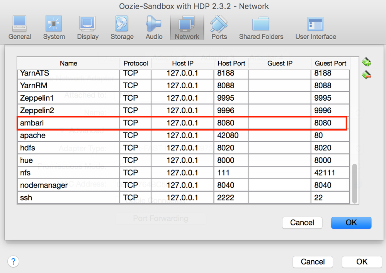
Task: Cancel the port forwarding rules sheet
Action: pyautogui.click(x=302, y=223)
